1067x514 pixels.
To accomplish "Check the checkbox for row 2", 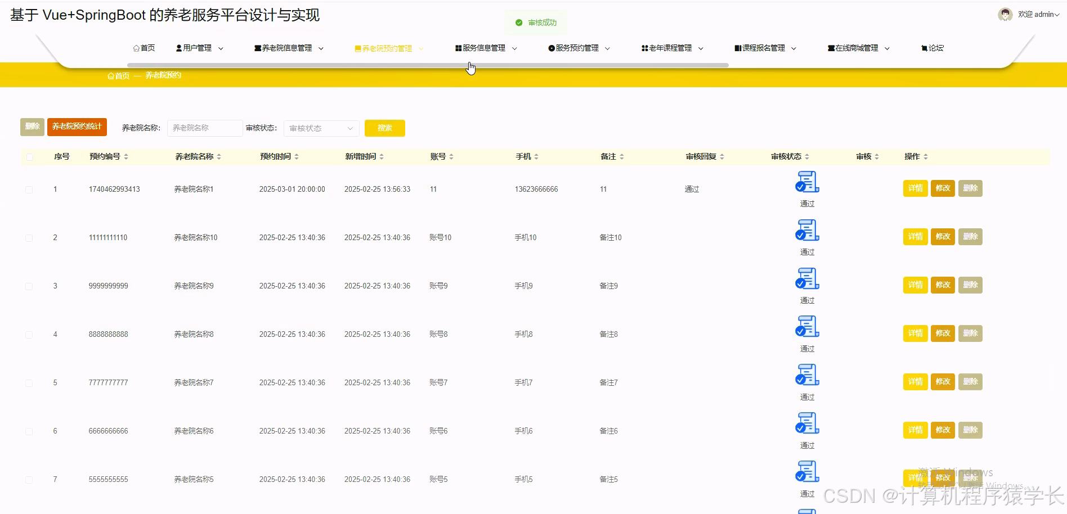I will 29,238.
